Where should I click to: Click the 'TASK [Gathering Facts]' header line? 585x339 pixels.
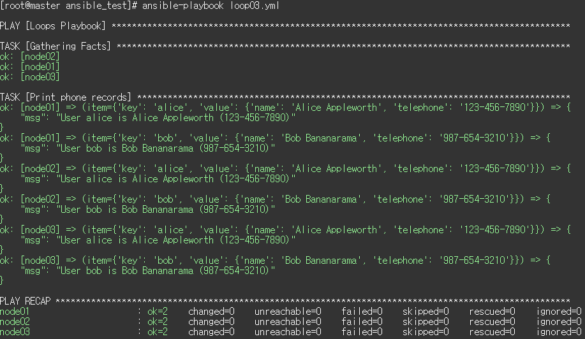(285, 46)
